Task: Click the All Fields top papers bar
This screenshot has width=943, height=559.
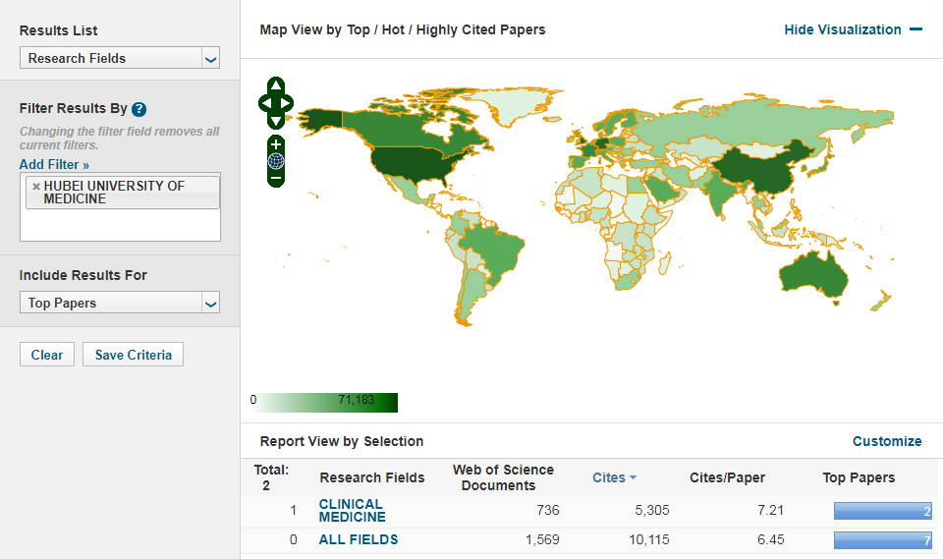Action: [x=882, y=540]
